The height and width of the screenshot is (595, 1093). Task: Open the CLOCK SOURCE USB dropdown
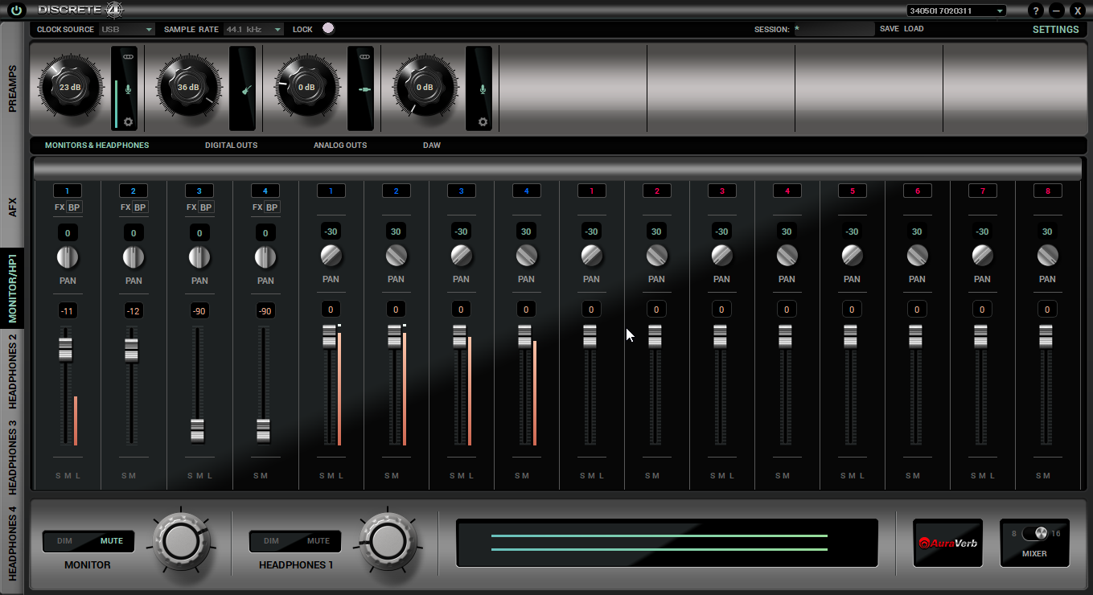tap(126, 29)
